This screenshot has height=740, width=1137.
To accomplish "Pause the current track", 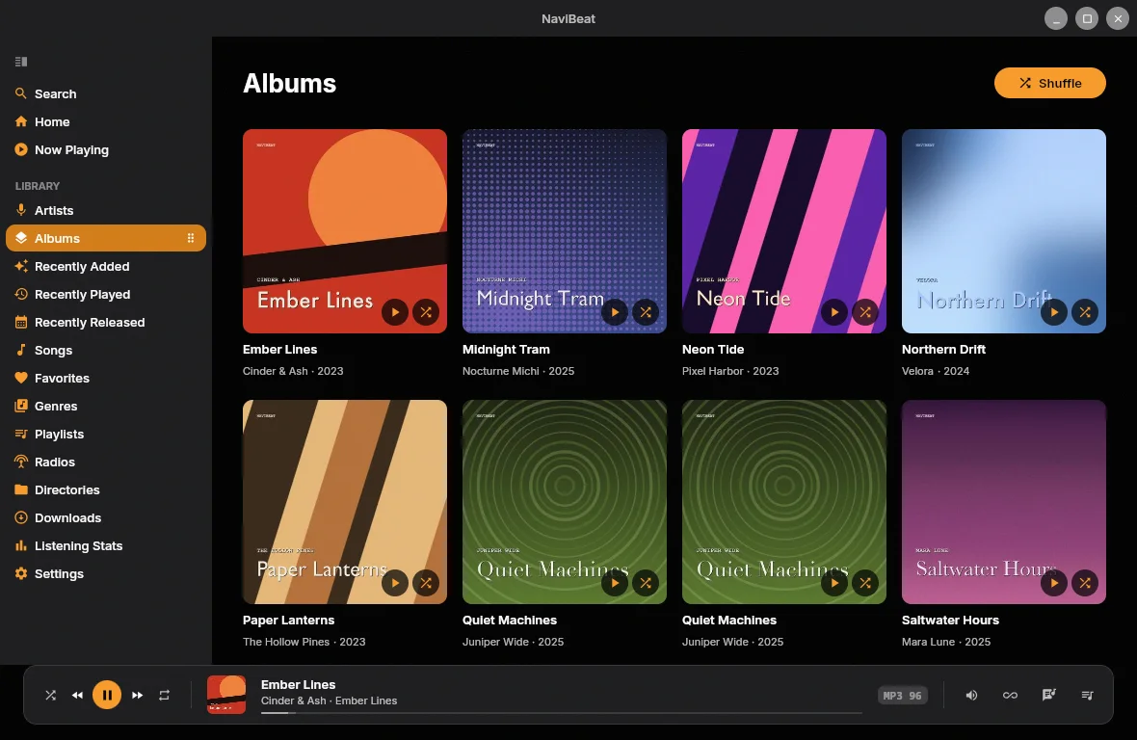I will (x=107, y=695).
